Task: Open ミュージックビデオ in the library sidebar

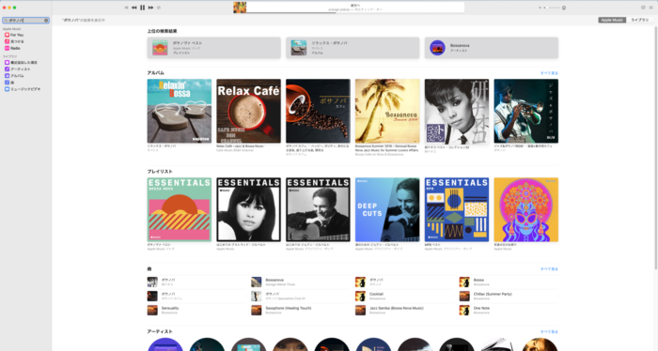Action: [23, 89]
